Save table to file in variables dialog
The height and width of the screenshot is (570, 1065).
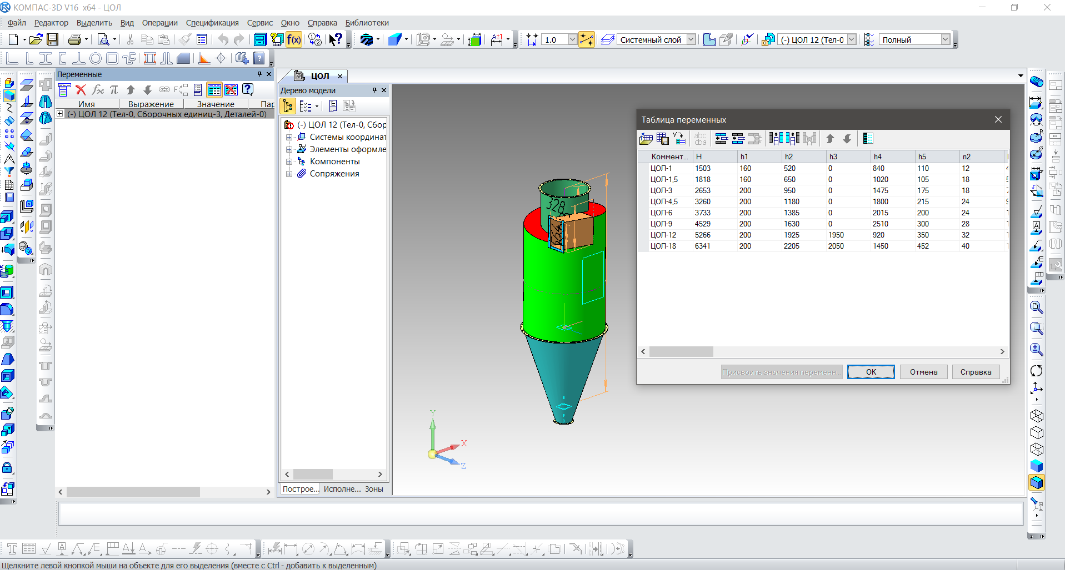point(663,139)
